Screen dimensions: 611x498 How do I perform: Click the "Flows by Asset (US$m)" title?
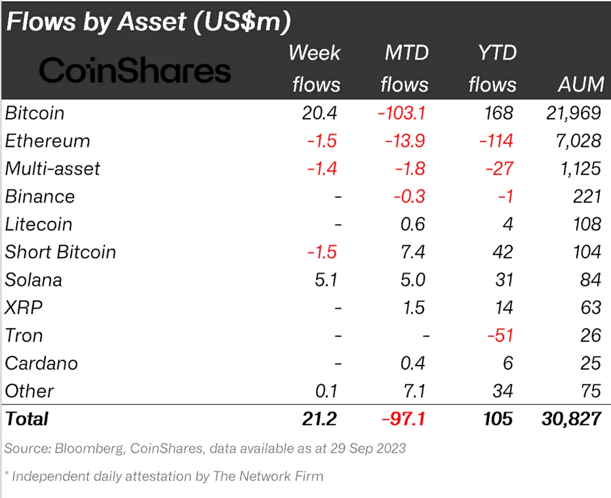coord(148,22)
